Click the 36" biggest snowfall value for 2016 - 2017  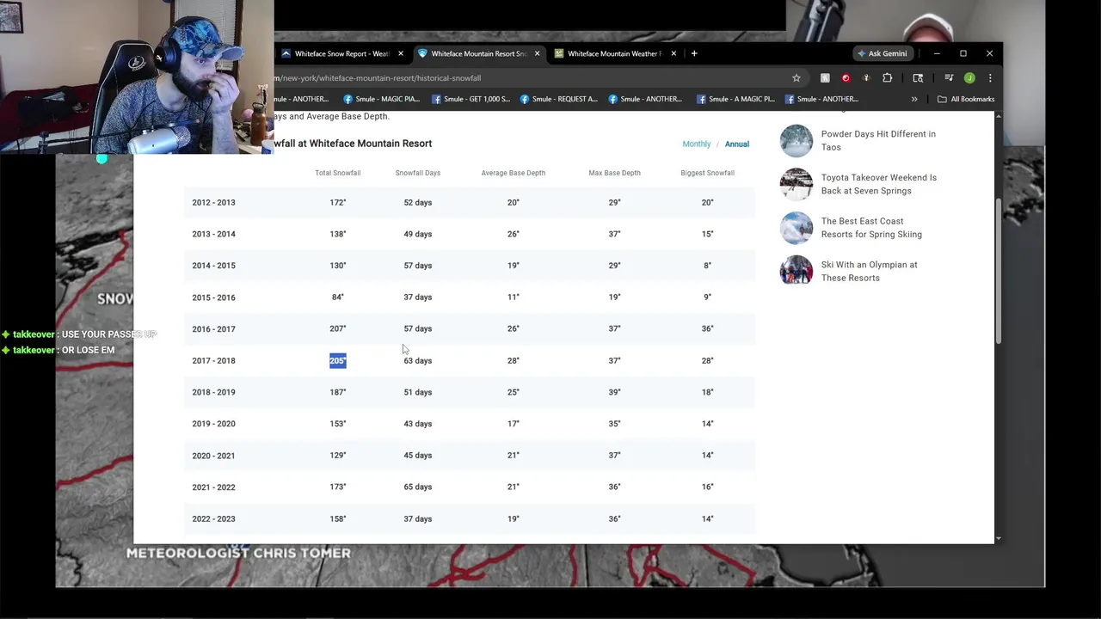coord(707,328)
